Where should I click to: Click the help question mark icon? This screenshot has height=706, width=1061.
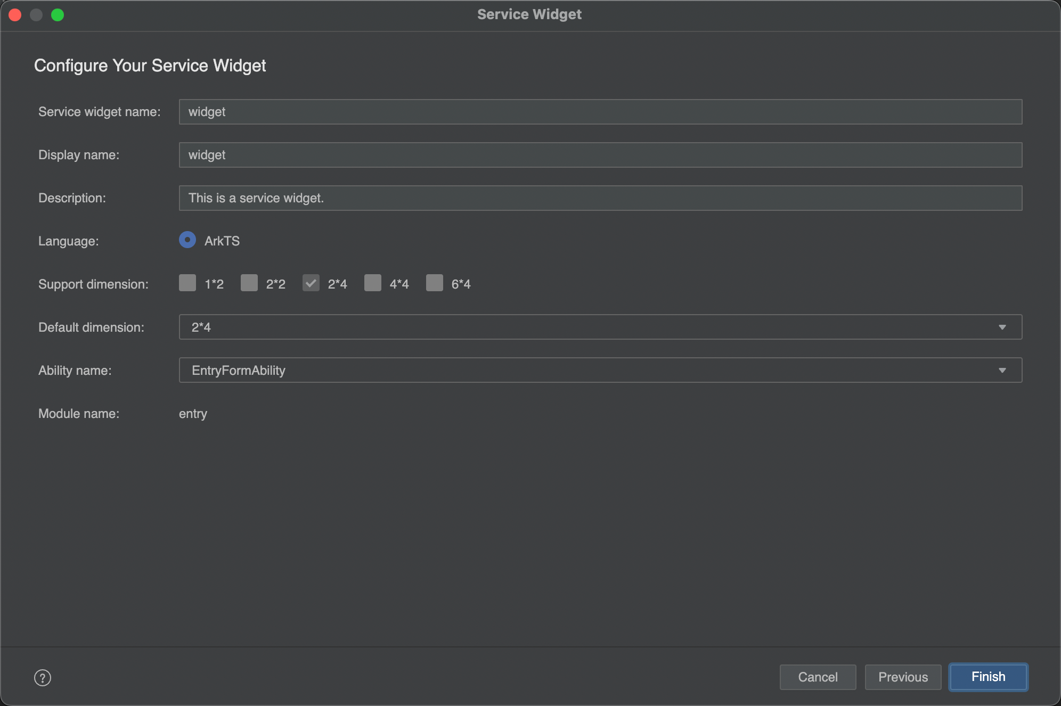[43, 678]
